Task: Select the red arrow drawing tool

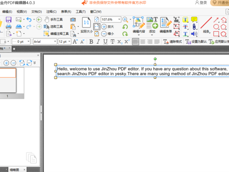Action: click(216, 19)
